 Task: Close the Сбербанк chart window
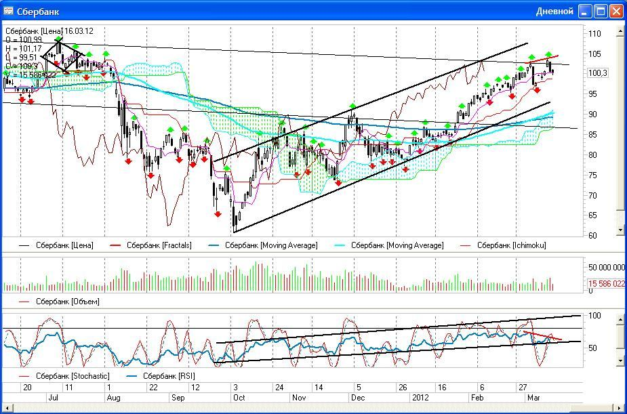click(x=616, y=11)
